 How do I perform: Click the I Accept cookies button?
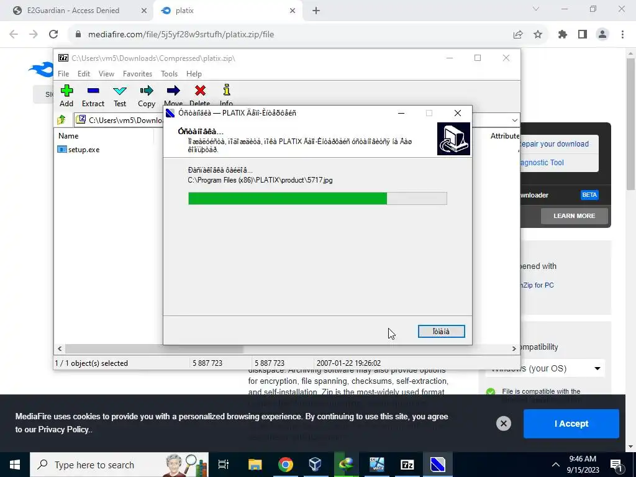571,424
